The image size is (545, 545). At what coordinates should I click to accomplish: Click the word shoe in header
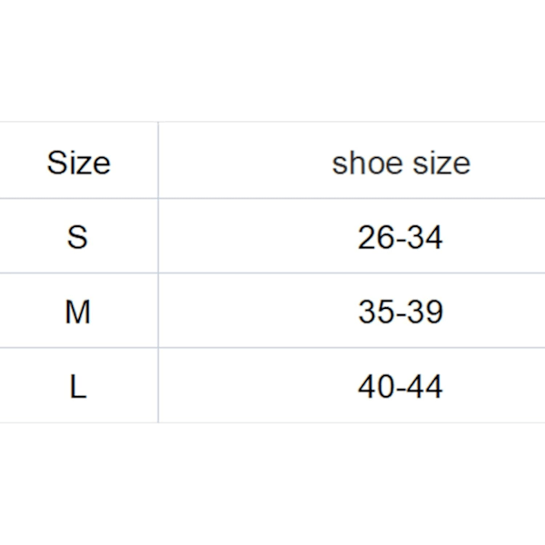click(x=367, y=163)
